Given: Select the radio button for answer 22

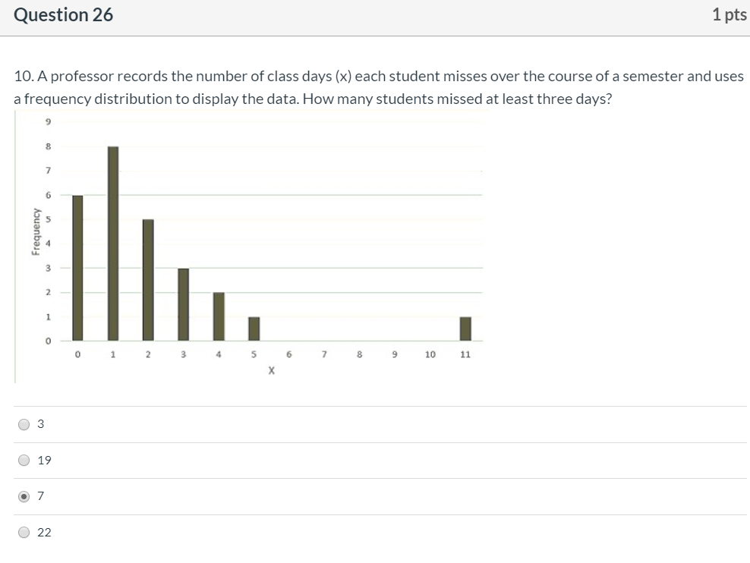Looking at the screenshot, I should click(24, 532).
